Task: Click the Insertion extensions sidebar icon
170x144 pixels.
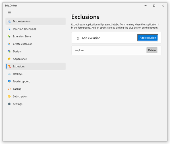Action: pyautogui.click(x=9, y=29)
